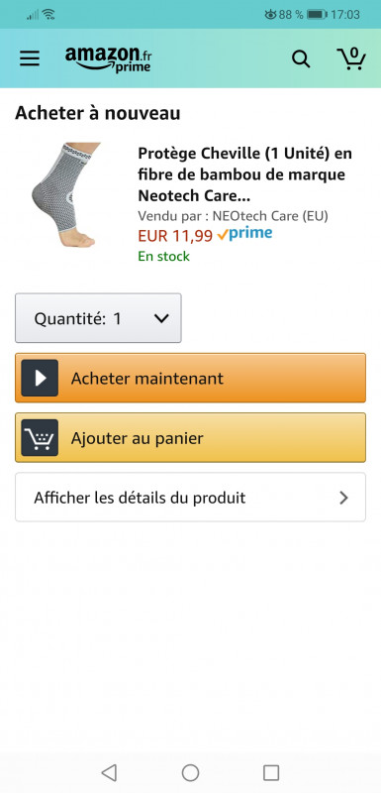Screen dimensions: 381x793
Task: View the shopping cart icon
Action: (x=351, y=58)
